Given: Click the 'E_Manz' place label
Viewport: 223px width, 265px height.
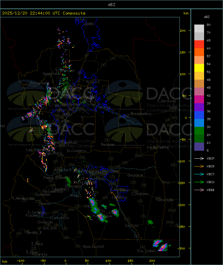Looking at the screenshot, I should [37, 244].
